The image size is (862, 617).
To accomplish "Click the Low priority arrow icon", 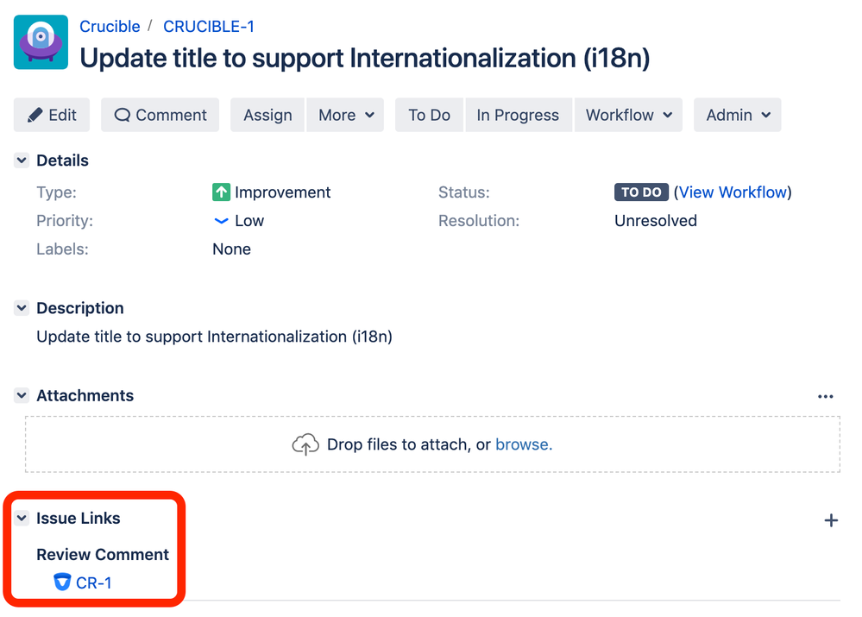I will point(222,220).
